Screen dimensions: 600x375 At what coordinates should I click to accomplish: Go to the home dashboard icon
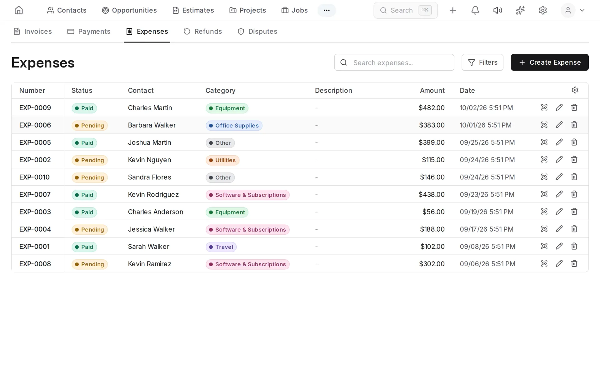tap(19, 10)
